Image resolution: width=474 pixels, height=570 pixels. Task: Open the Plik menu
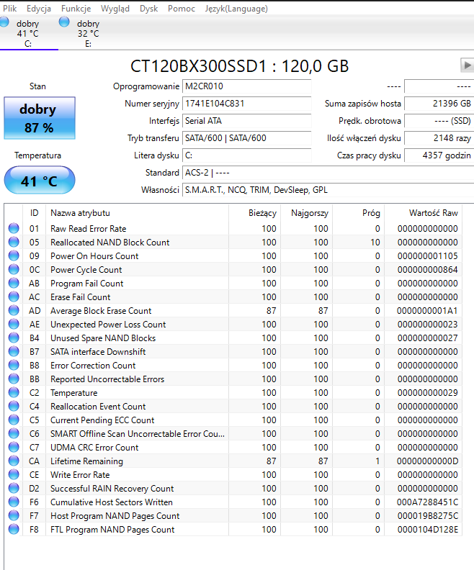click(10, 9)
